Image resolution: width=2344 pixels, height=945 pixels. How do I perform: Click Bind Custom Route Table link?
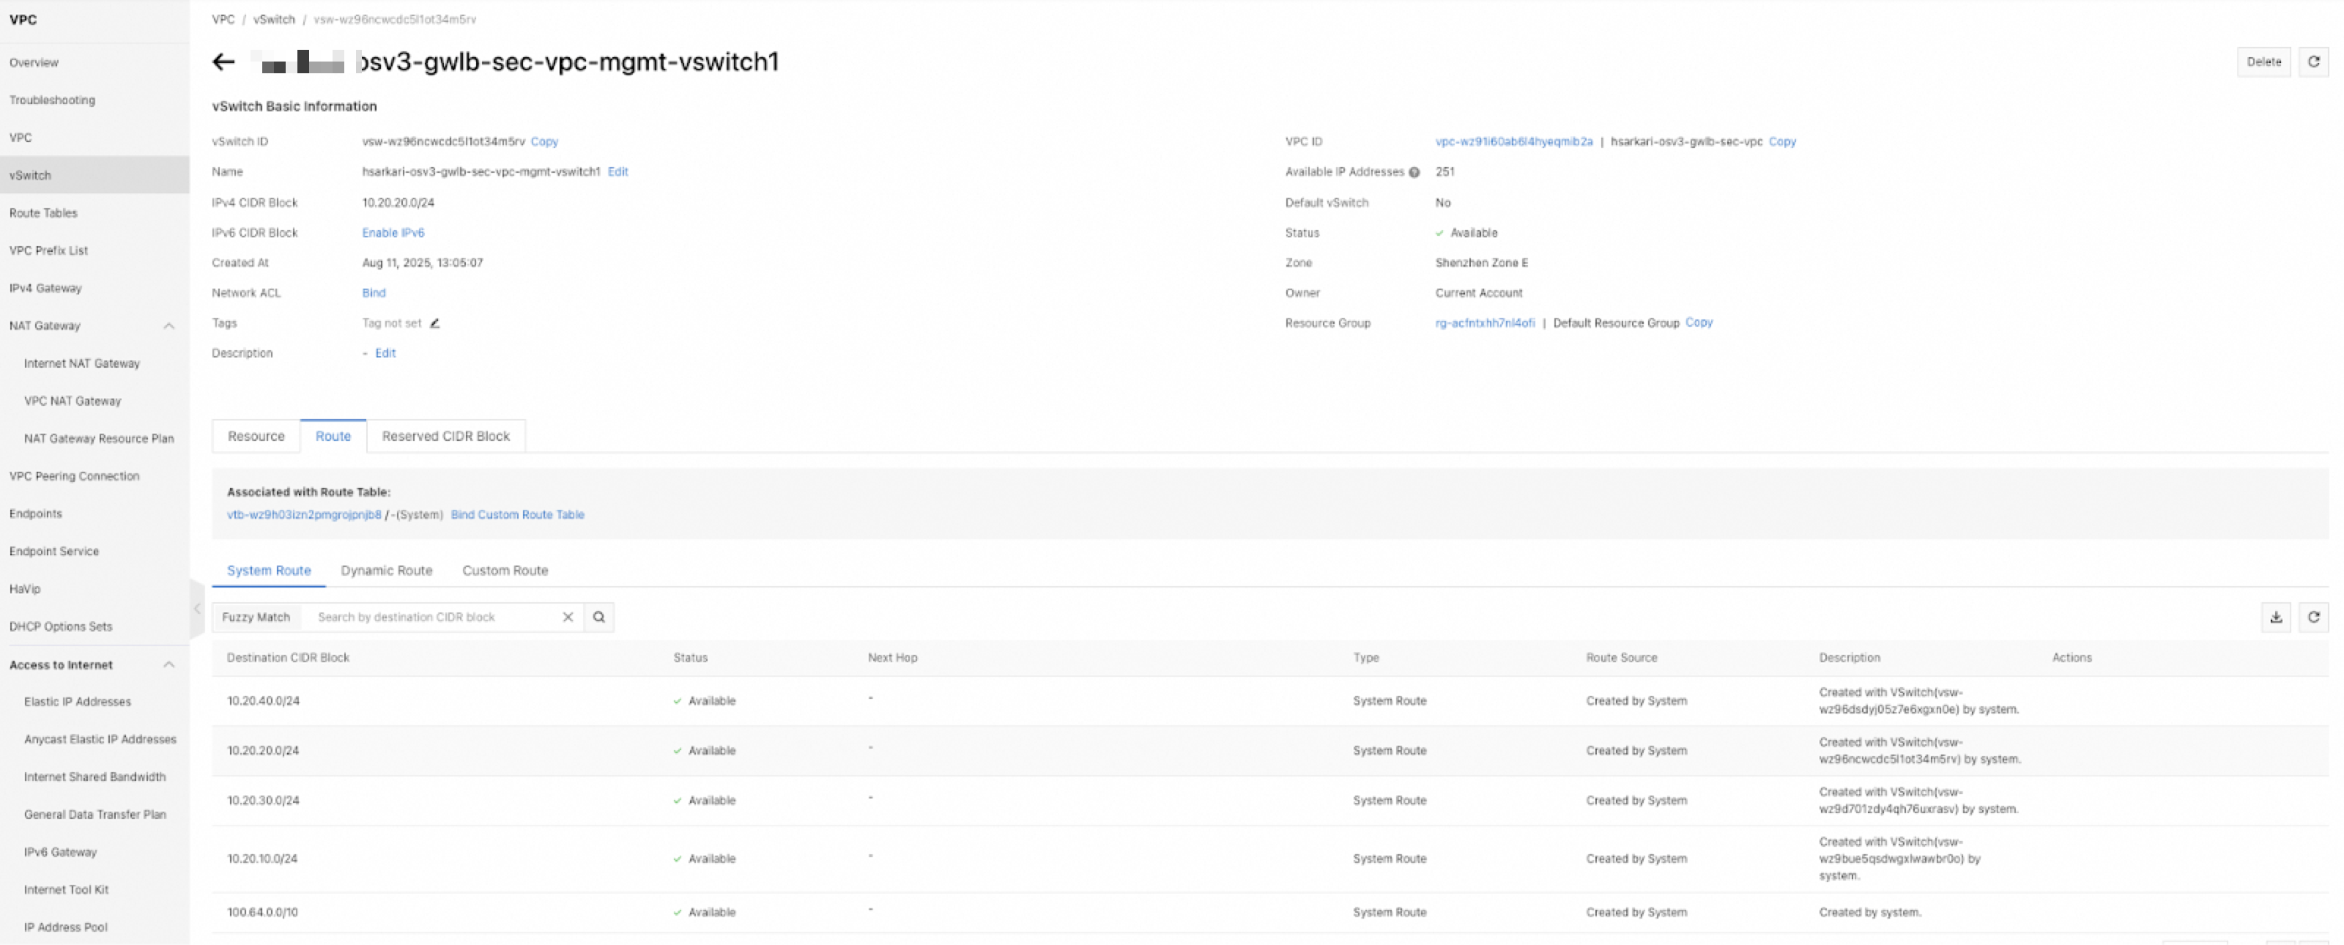point(517,514)
